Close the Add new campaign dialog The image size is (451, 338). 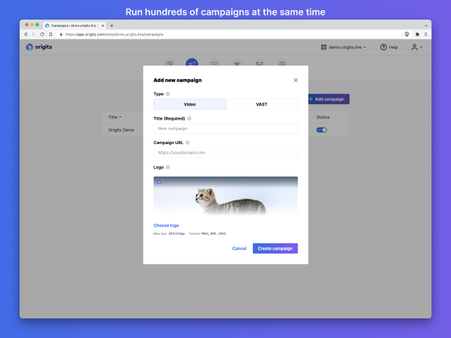tap(295, 80)
